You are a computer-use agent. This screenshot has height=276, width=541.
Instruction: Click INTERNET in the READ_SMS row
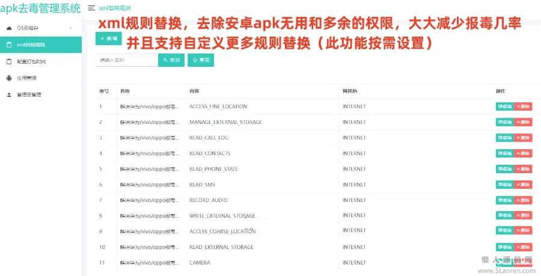tap(354, 185)
